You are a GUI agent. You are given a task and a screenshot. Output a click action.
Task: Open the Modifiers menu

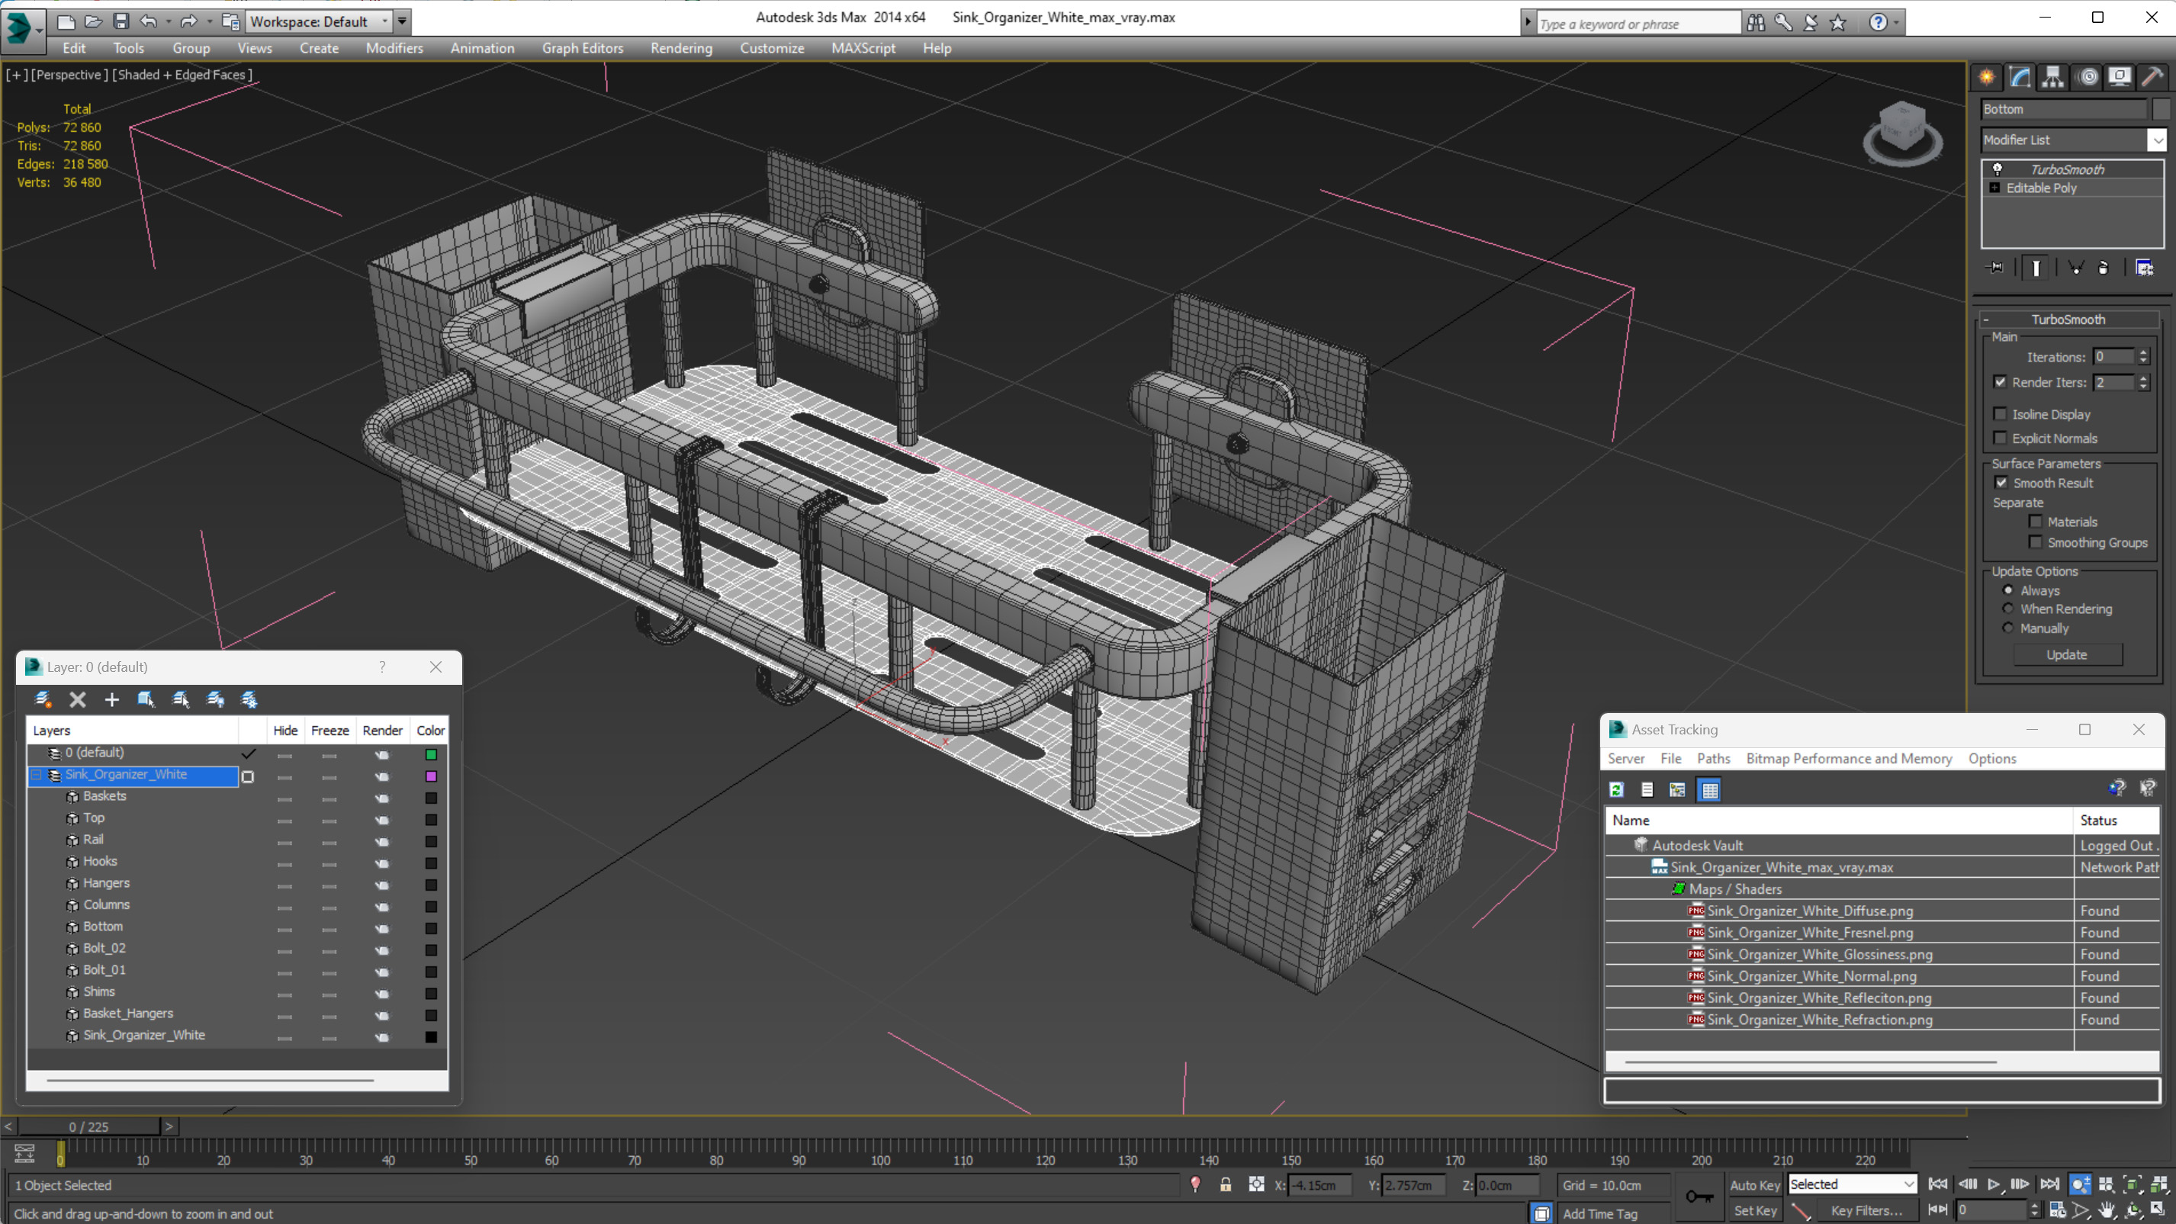point(394,48)
